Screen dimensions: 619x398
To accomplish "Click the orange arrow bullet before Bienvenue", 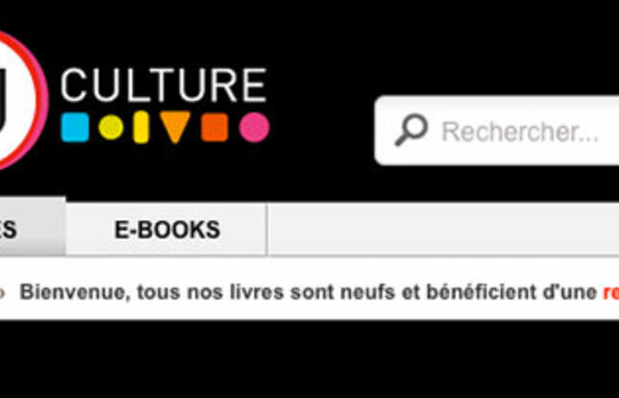I will [x=2, y=293].
